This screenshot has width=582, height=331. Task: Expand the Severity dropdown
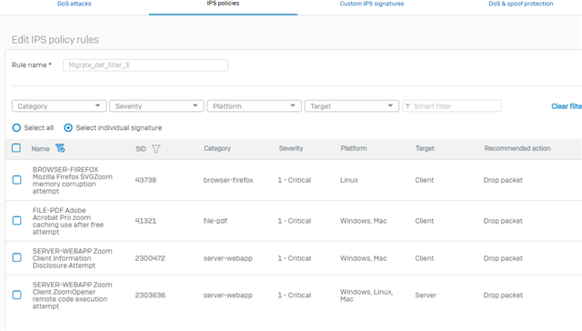coord(156,106)
